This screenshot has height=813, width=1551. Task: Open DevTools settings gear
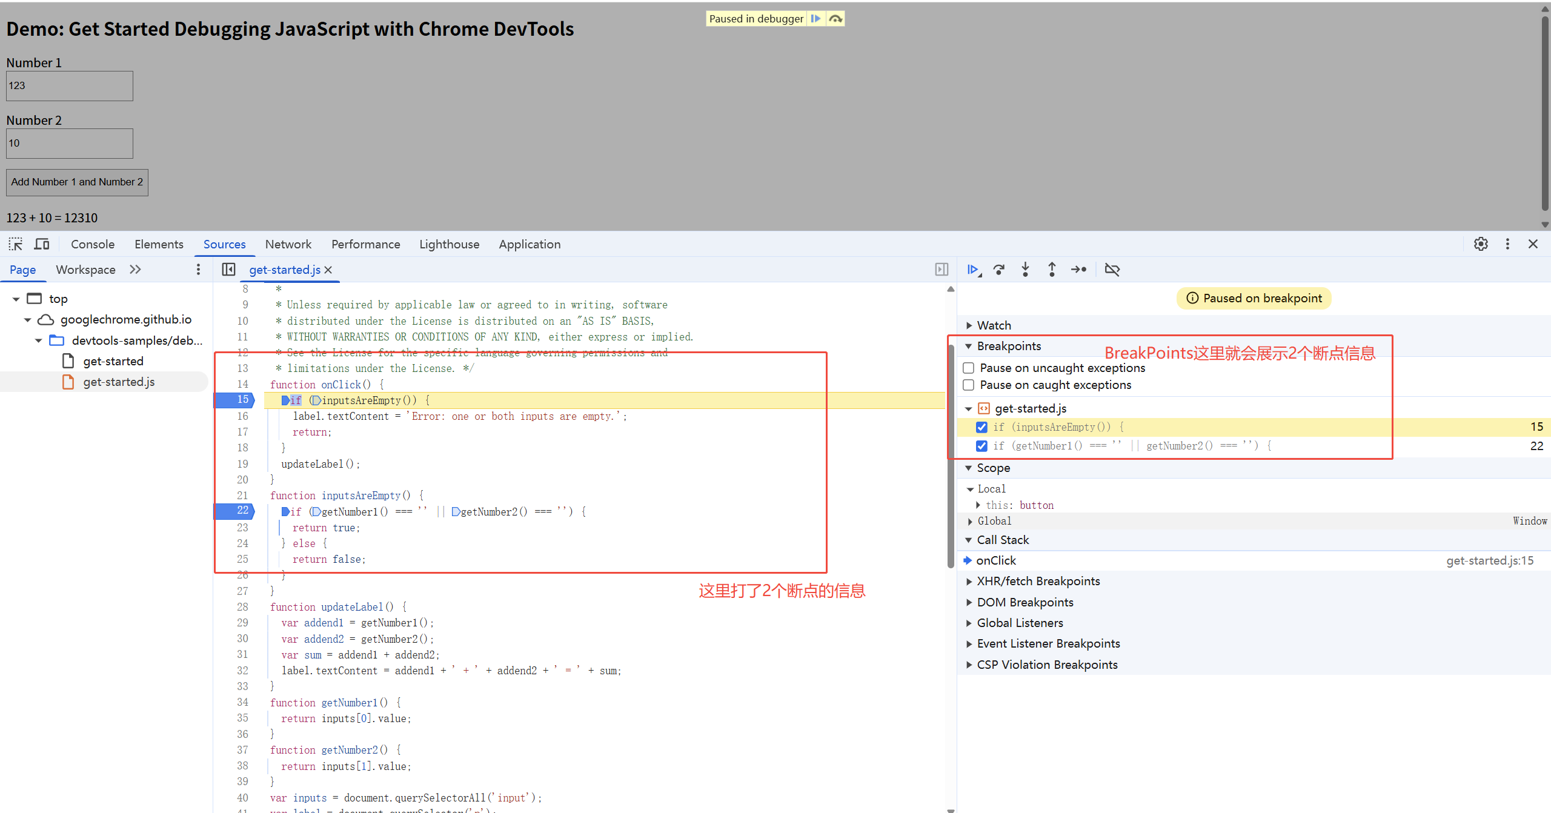tap(1481, 244)
